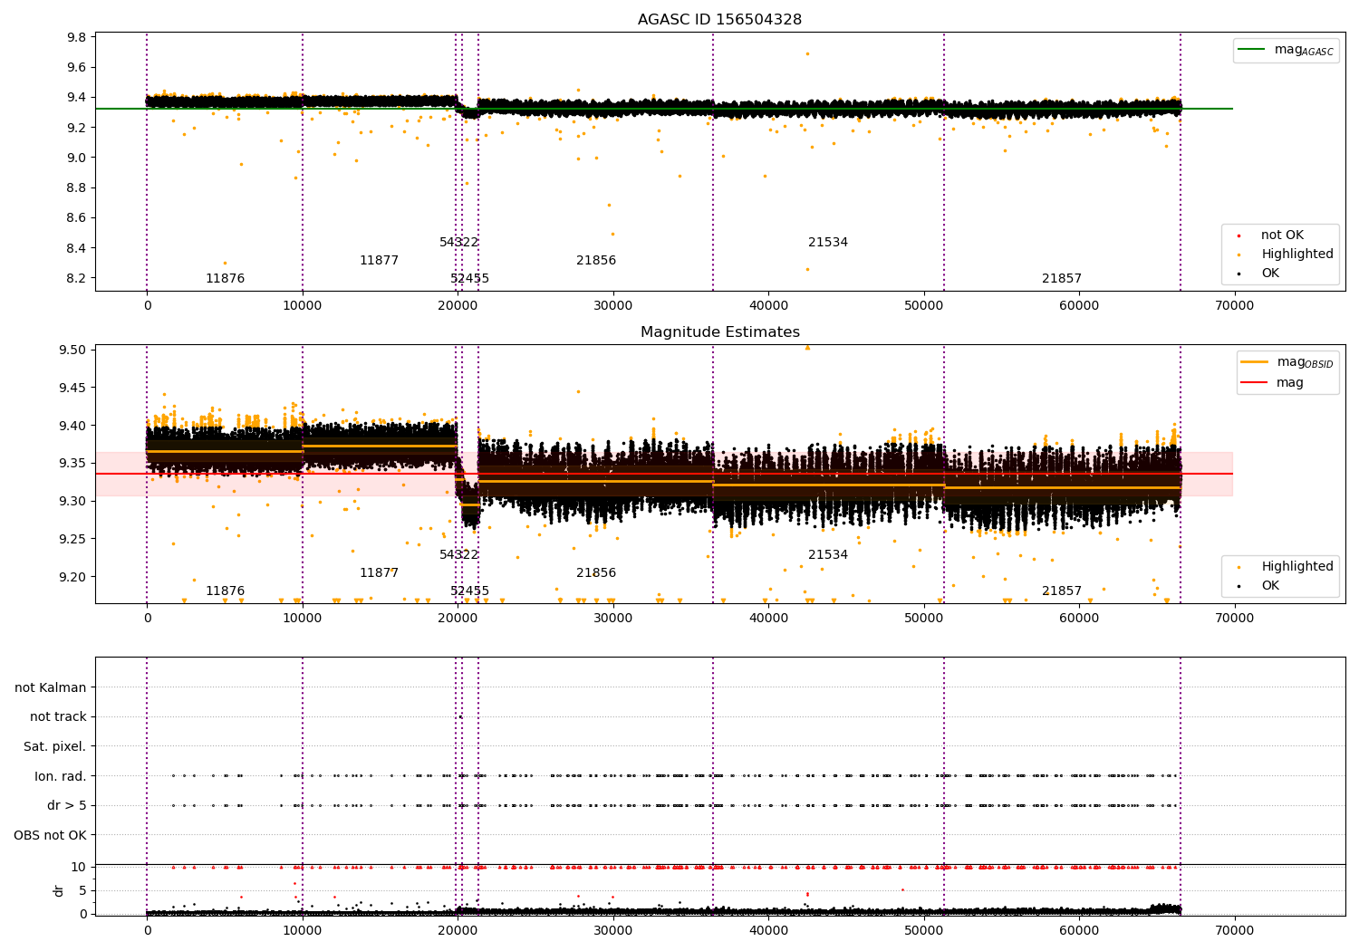Screen dimensions: 1359x951
Task: Click 'OK' legend marker in the middle plot
Action: click(1239, 586)
